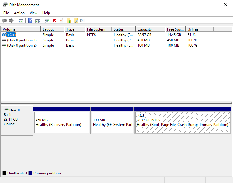The image size is (233, 183).
Task: Sort by the File System column header
Action: tap(96, 29)
